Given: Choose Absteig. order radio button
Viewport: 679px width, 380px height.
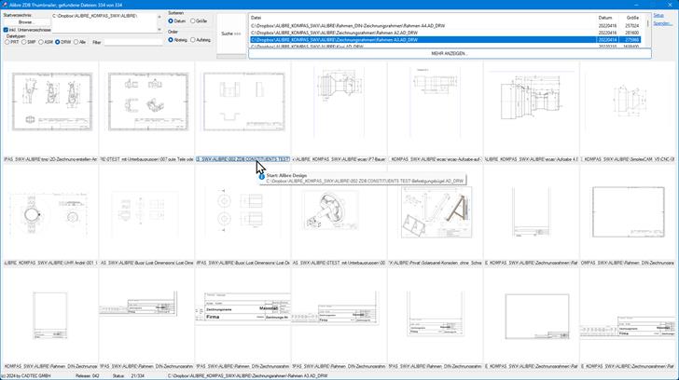Looking at the screenshot, I should (x=171, y=40).
